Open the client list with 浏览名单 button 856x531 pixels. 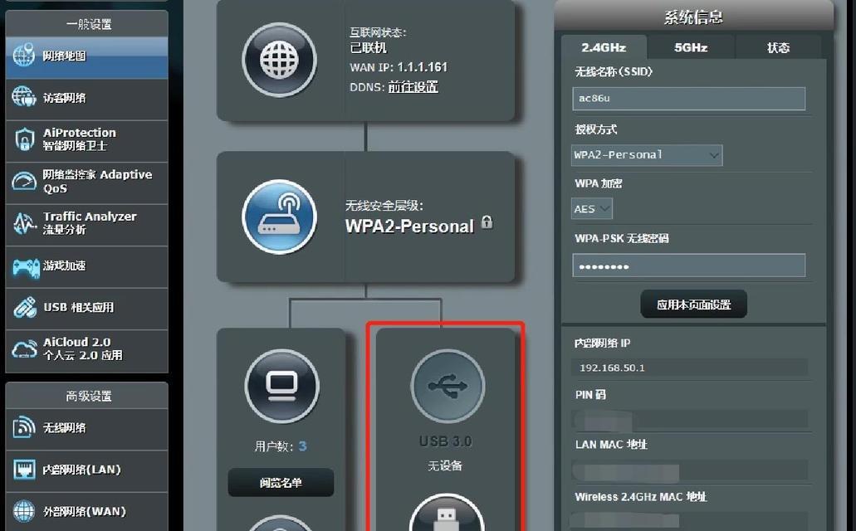pos(281,482)
